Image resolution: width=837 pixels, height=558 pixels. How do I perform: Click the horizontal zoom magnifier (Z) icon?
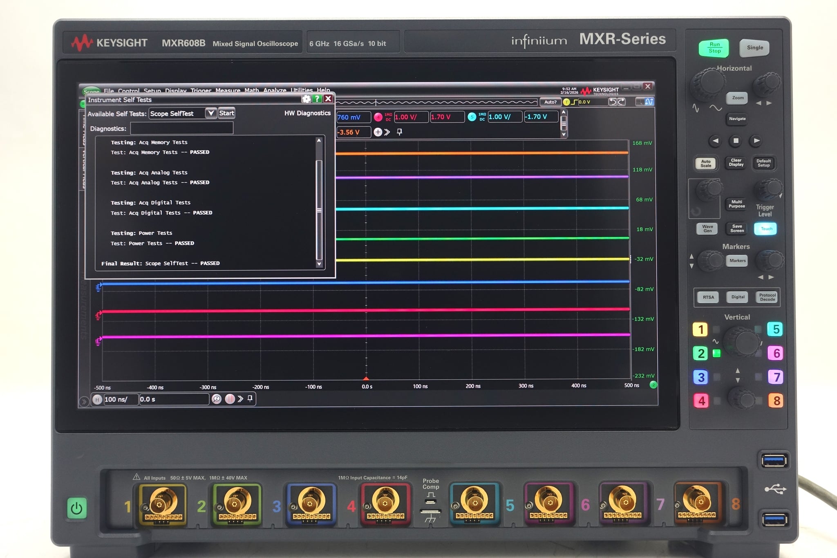(x=217, y=399)
